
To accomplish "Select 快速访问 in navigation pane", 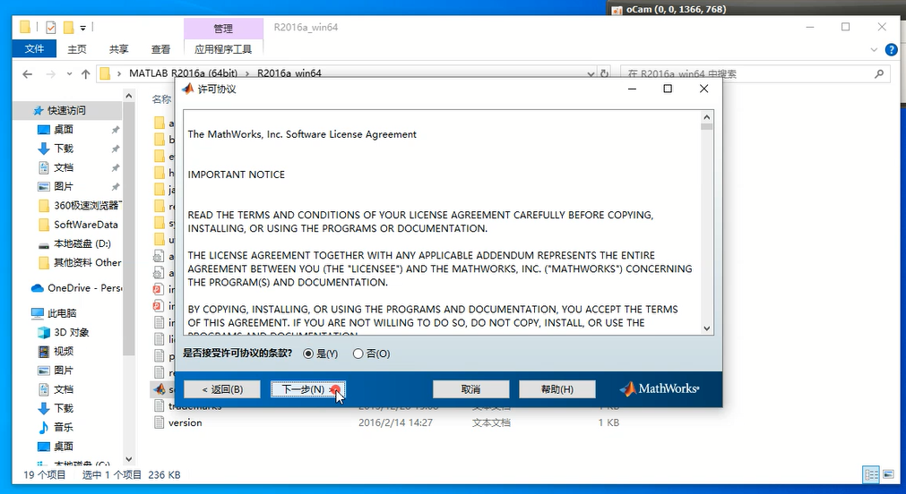I will pyautogui.click(x=67, y=110).
